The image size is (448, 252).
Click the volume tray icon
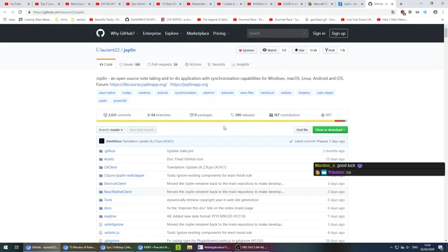pyautogui.click(x=408, y=247)
